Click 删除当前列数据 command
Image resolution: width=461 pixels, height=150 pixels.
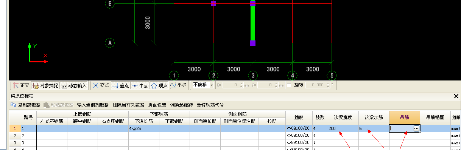[x=128, y=105]
